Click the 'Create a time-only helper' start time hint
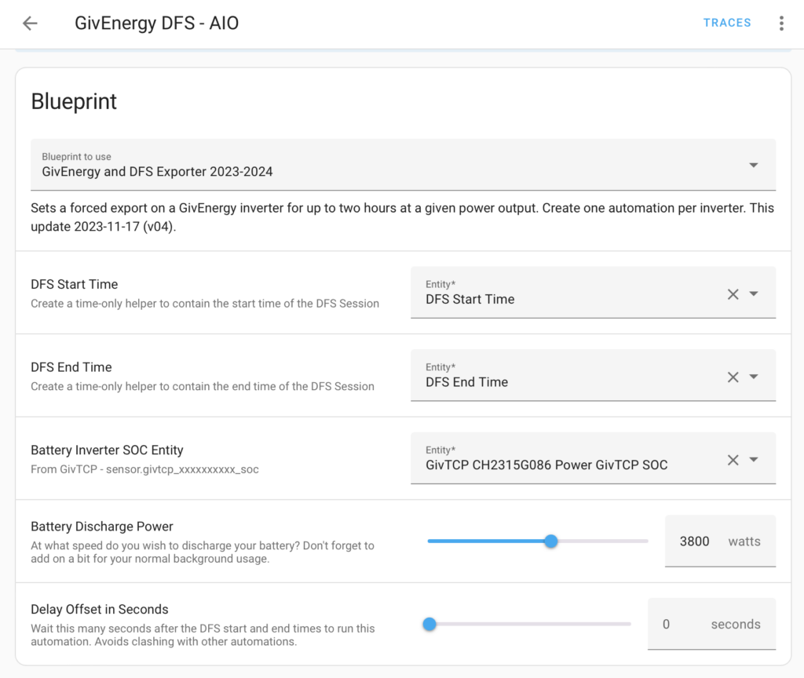 [x=205, y=304]
